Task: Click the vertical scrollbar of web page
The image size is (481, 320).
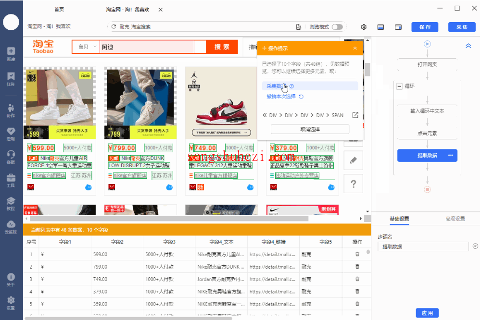Action: click(x=367, y=69)
